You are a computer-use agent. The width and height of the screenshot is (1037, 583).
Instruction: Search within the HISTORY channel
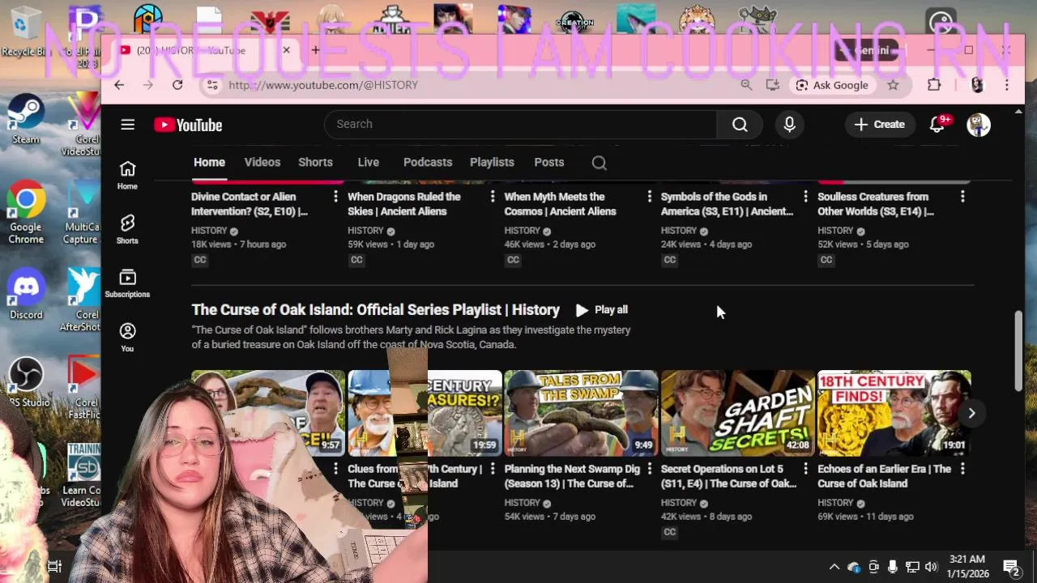click(599, 163)
